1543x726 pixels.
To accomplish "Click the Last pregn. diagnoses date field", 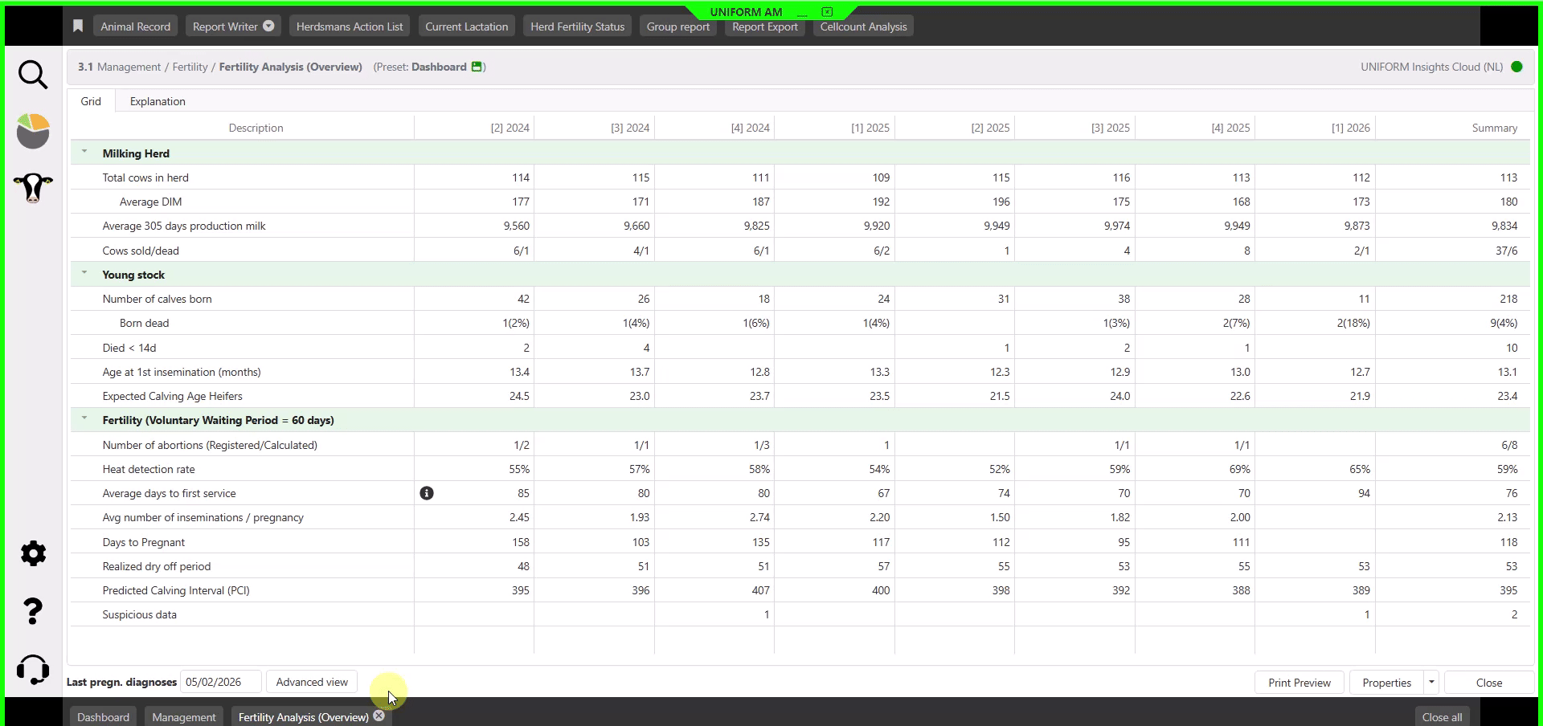I will click(x=220, y=682).
